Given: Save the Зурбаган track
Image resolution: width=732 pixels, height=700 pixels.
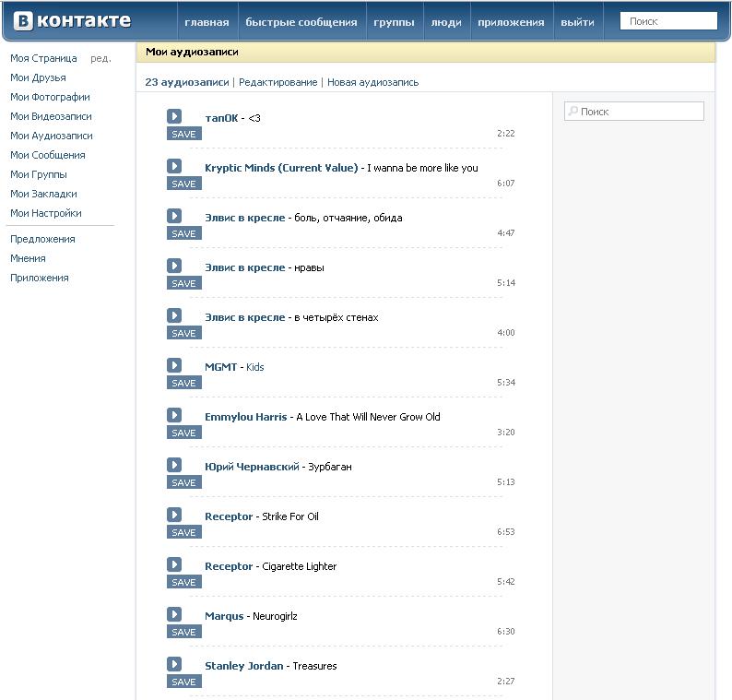Looking at the screenshot, I should pyautogui.click(x=184, y=482).
